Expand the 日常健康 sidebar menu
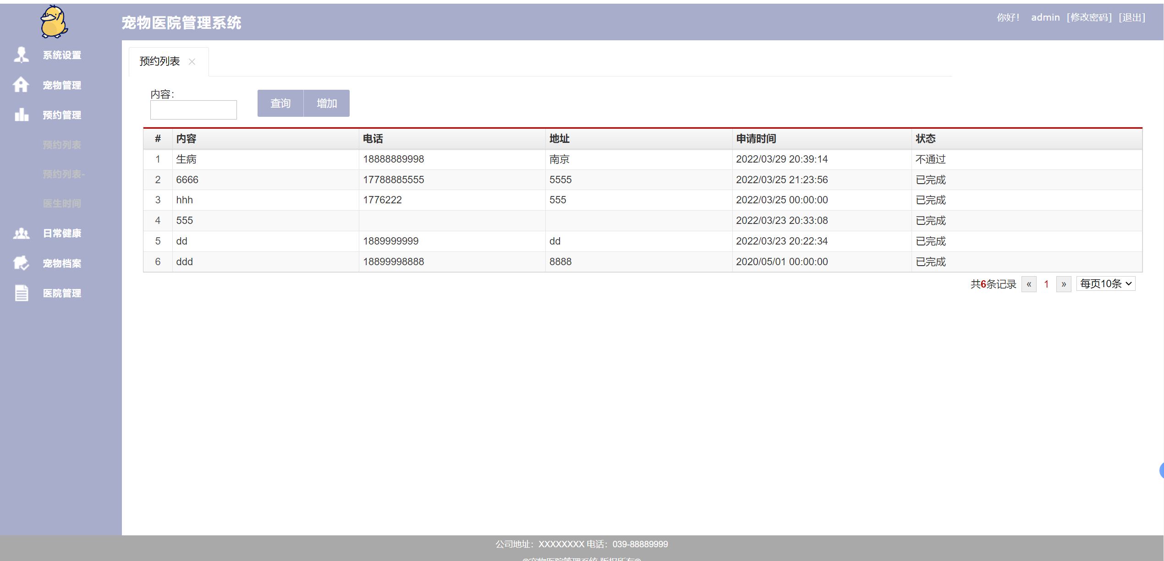The width and height of the screenshot is (1164, 561). pos(62,234)
